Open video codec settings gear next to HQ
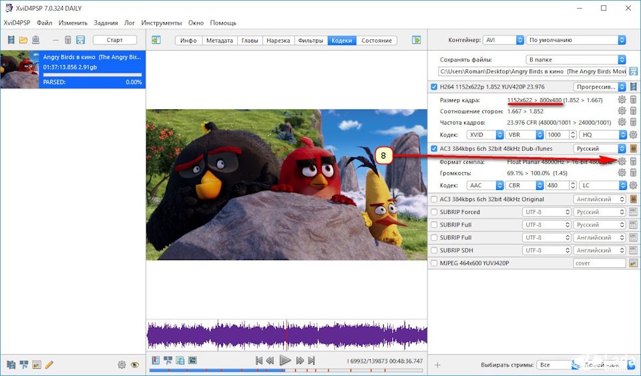Image resolution: width=641 pixels, height=376 pixels. point(633,135)
